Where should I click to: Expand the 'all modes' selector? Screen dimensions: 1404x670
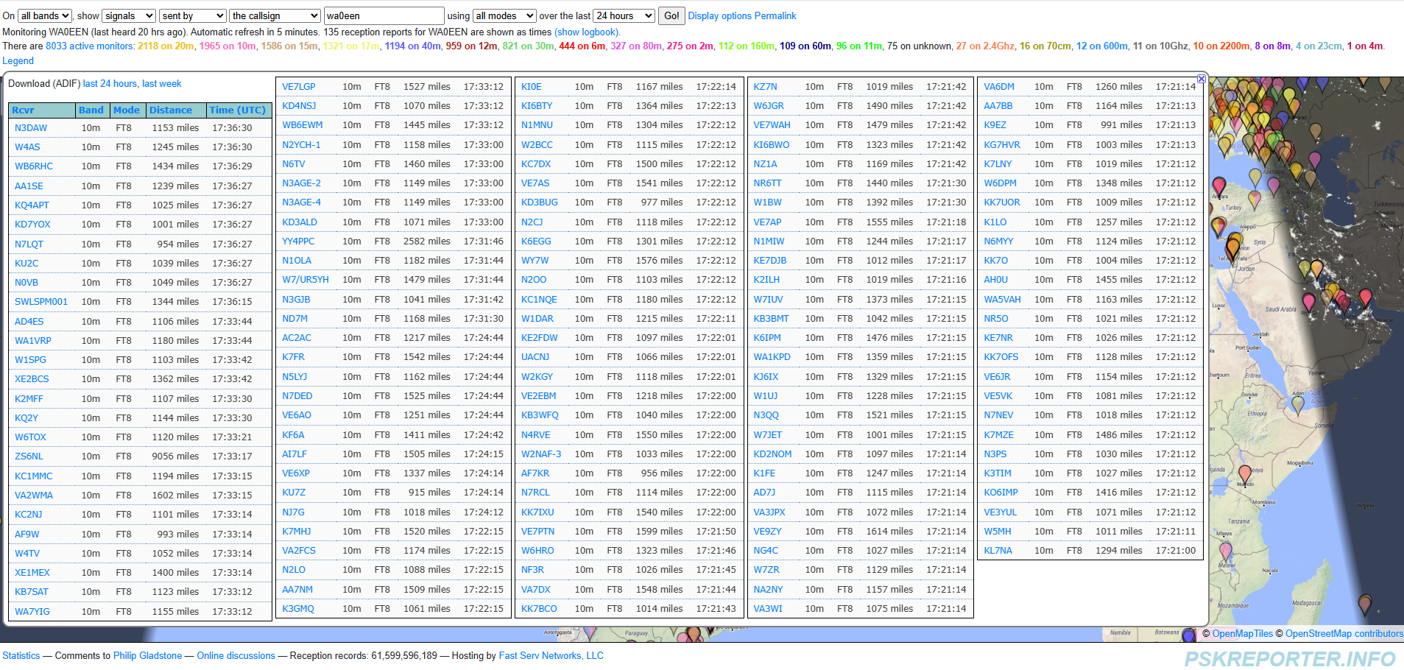504,15
